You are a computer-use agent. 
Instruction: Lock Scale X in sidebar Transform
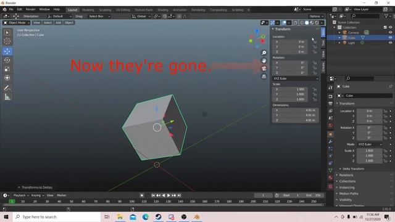[315, 89]
